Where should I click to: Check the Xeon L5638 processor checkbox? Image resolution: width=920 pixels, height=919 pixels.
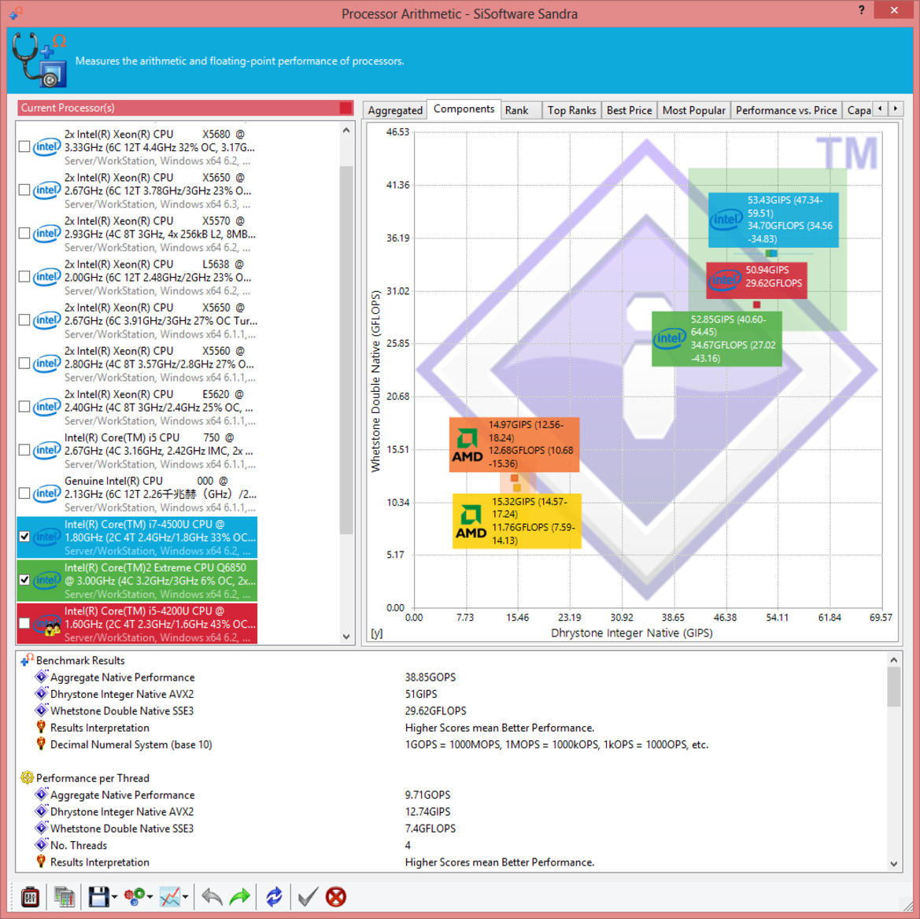24,277
